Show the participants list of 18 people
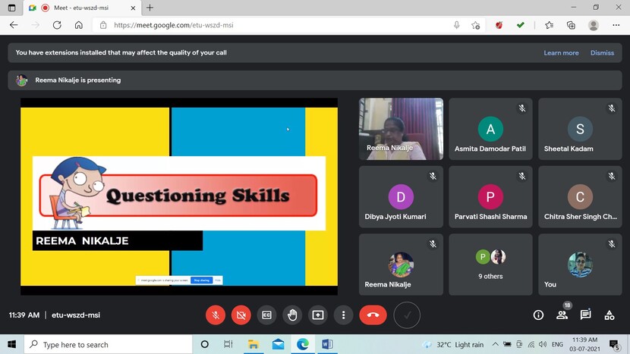Viewport: 630px width, 354px height. click(562, 315)
